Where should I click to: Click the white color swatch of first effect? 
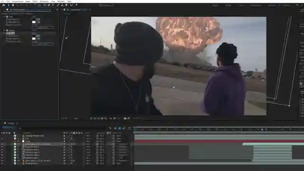pyautogui.click(x=34, y=22)
